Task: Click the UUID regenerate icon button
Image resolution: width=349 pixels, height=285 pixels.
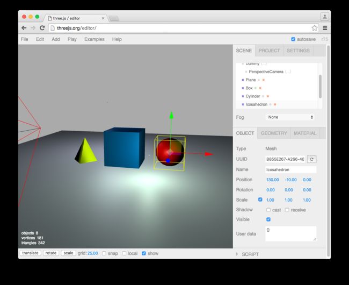Action: point(311,159)
